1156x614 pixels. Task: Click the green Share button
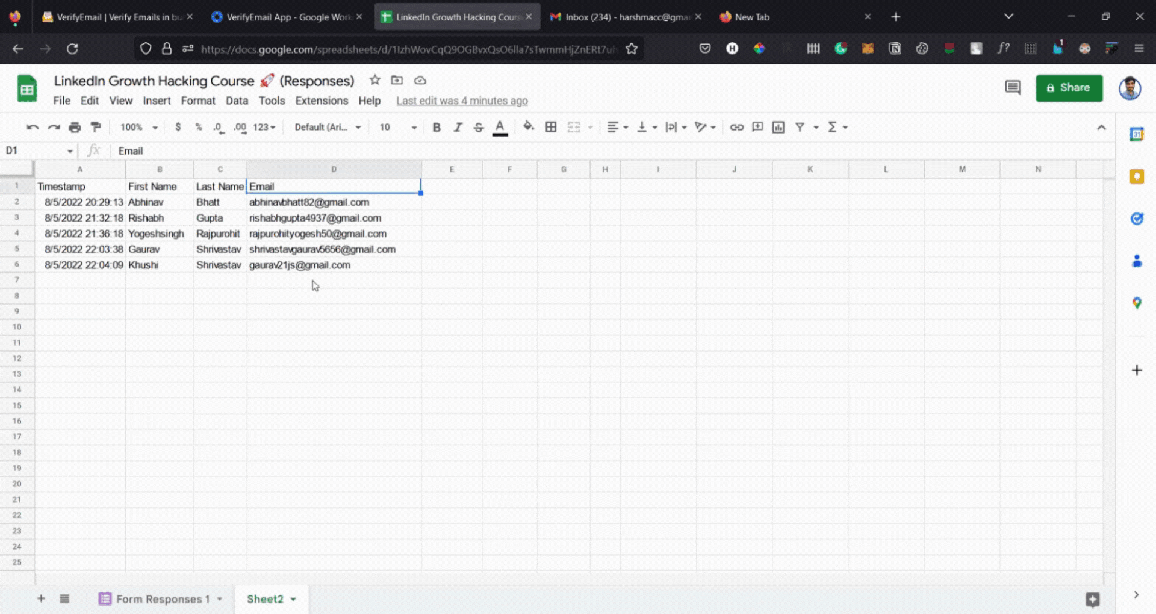point(1069,88)
